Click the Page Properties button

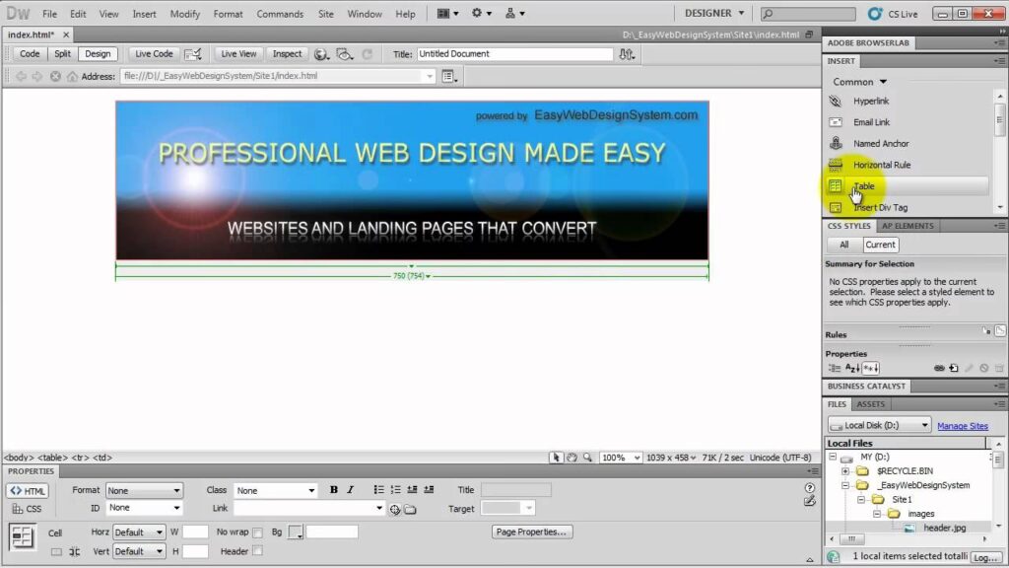pyautogui.click(x=532, y=532)
